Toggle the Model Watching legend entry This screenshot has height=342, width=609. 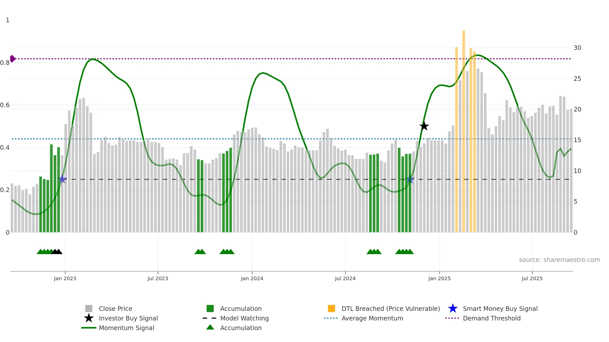coord(244,318)
